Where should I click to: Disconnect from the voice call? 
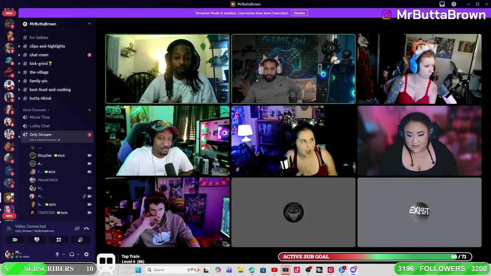point(86,228)
